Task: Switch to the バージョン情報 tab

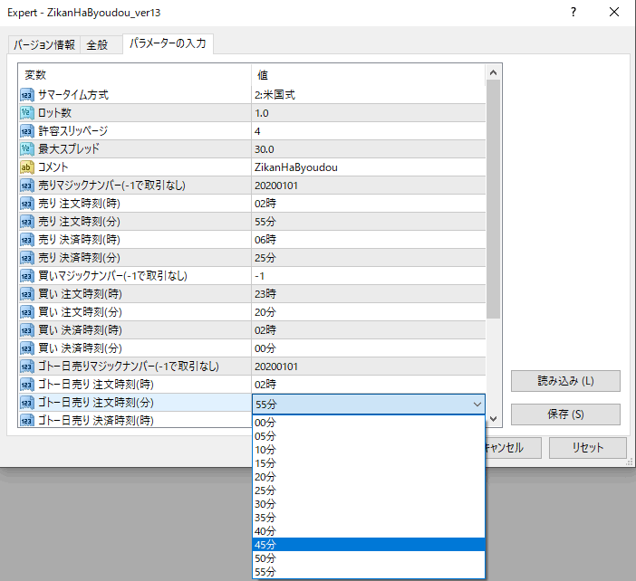Action: pos(44,44)
